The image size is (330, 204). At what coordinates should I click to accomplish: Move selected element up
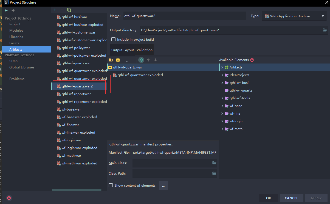pyautogui.click(x=148, y=60)
